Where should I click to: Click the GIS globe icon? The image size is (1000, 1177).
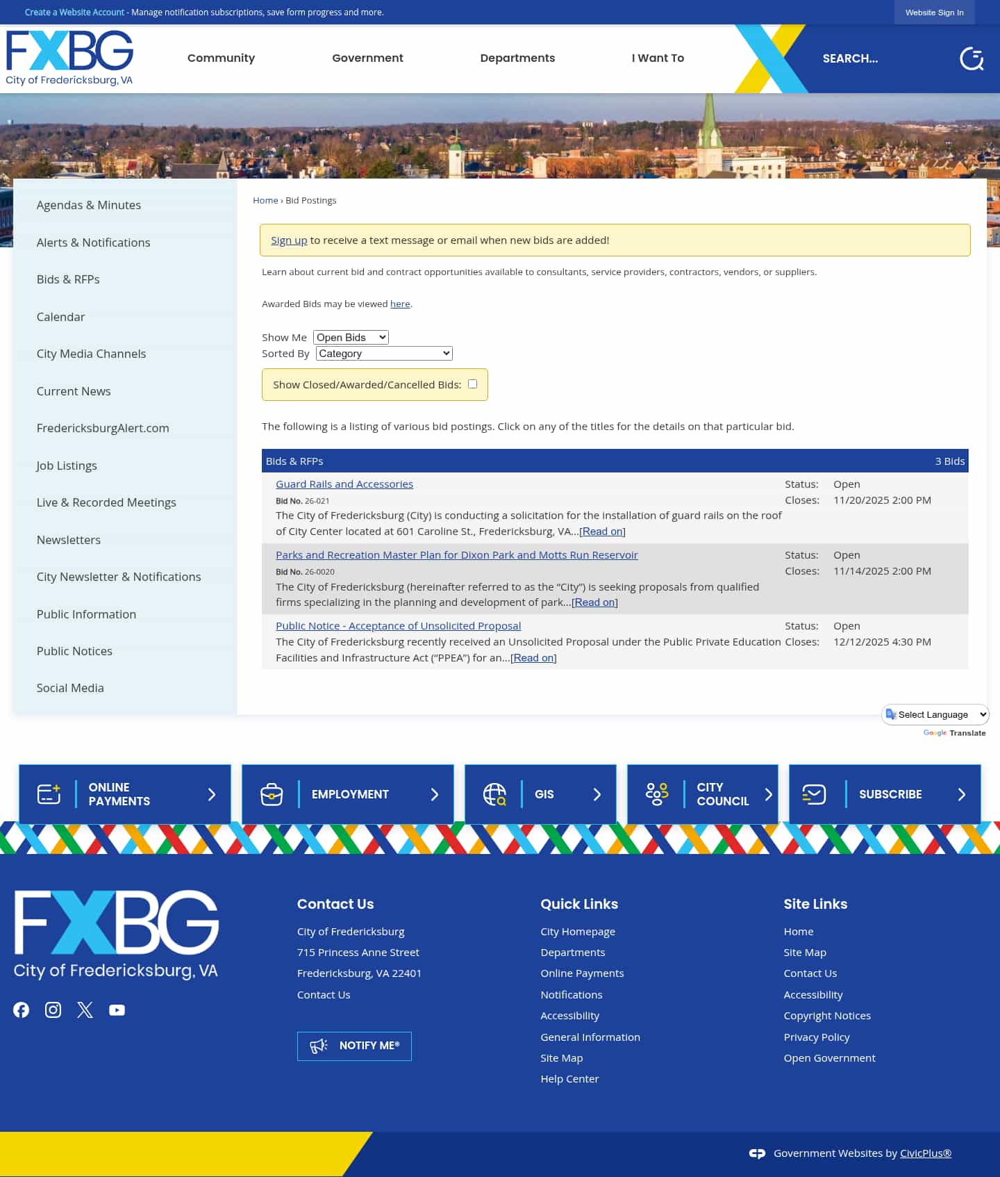[x=494, y=794]
